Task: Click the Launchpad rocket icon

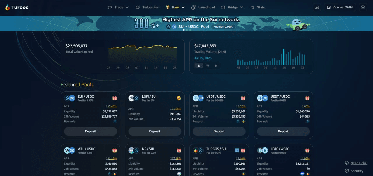Action: click(x=193, y=7)
